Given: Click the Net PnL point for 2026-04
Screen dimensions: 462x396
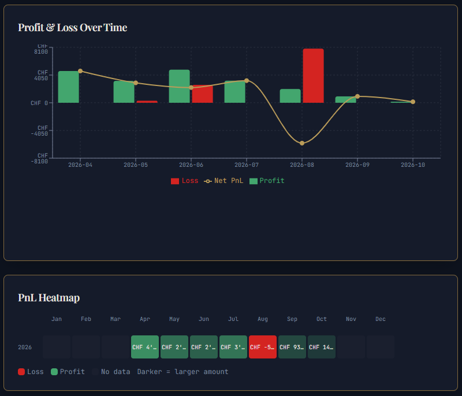Looking at the screenshot, I should click(80, 71).
